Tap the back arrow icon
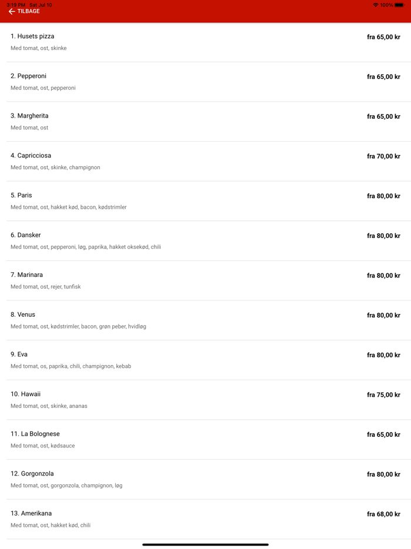411x549 pixels. point(12,12)
